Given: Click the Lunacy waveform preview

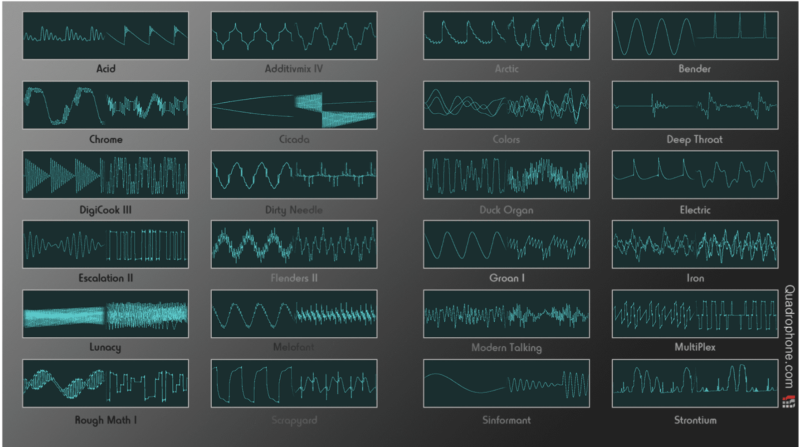Looking at the screenshot, I should 105,314.
